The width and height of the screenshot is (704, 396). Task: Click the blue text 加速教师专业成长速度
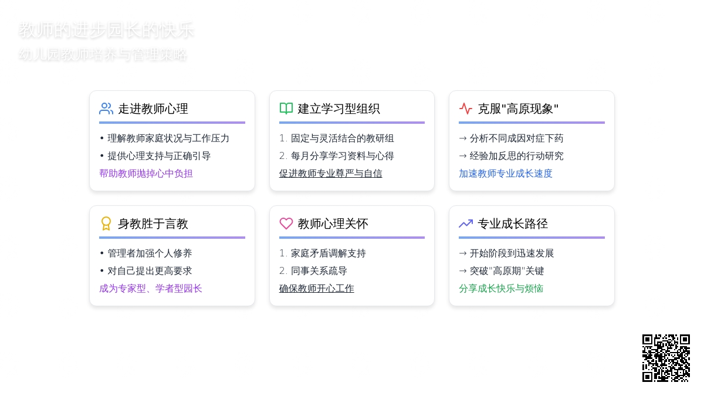click(x=506, y=174)
